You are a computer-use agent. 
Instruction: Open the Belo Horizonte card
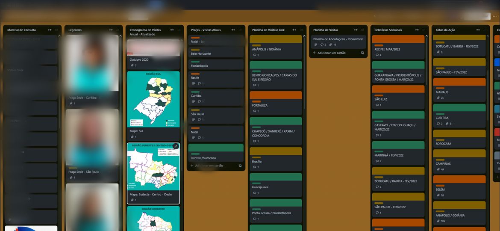[215, 53]
